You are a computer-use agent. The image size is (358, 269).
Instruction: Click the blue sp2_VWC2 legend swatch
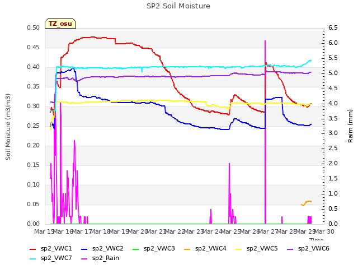84,249
